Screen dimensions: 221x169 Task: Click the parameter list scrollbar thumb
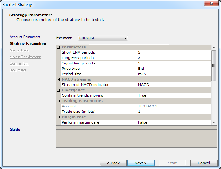click(214, 66)
